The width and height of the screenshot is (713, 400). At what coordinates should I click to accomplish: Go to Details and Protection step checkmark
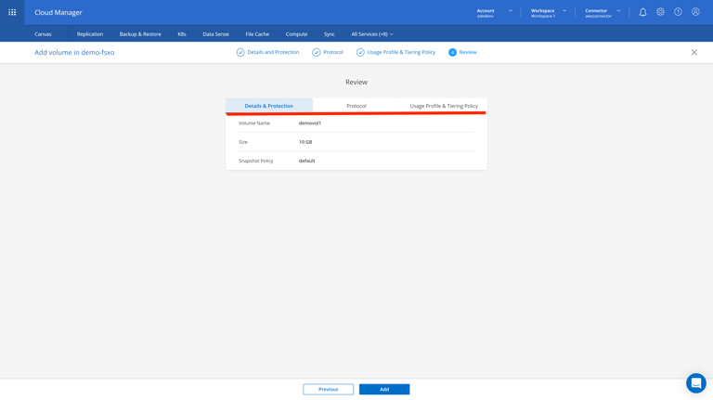240,53
